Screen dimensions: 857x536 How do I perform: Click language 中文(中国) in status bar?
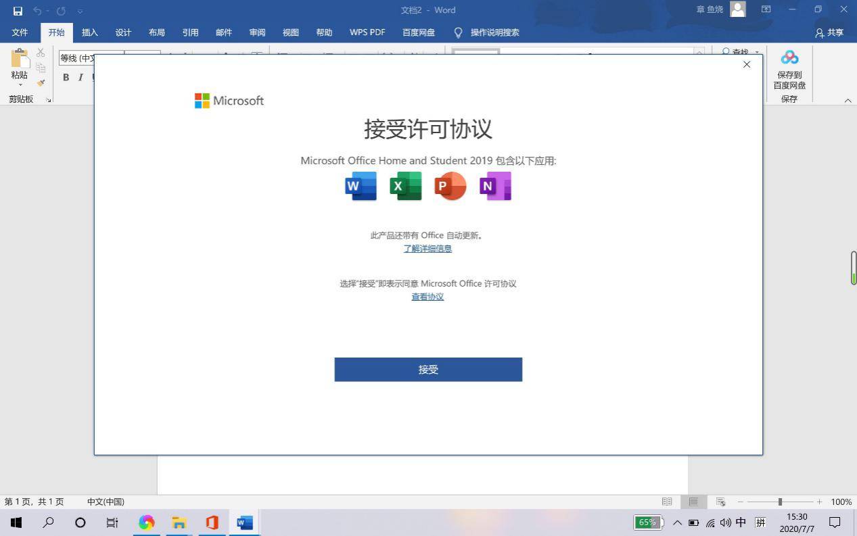[x=106, y=502]
